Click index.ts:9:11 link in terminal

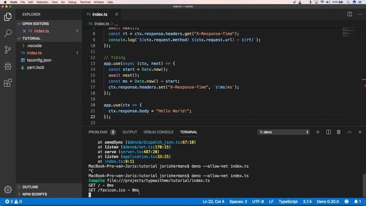click(120, 161)
